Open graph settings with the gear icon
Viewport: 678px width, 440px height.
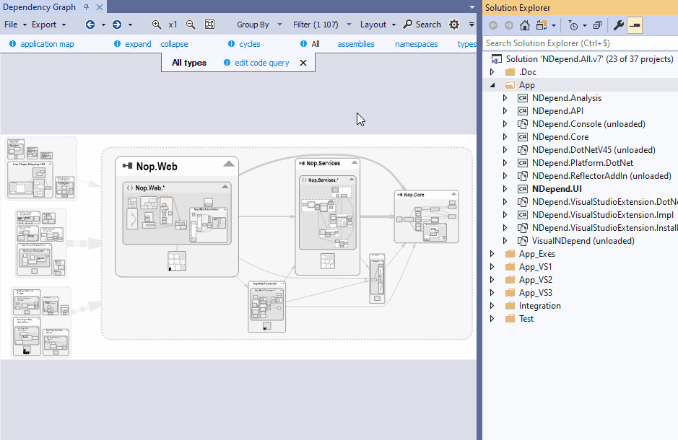[453, 25]
